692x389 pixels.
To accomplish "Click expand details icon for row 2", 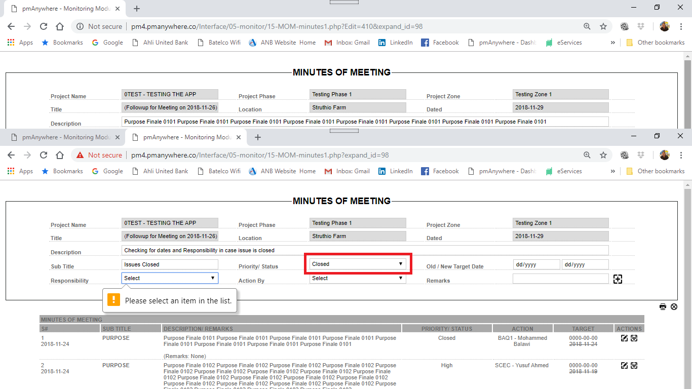I will pyautogui.click(x=634, y=366).
